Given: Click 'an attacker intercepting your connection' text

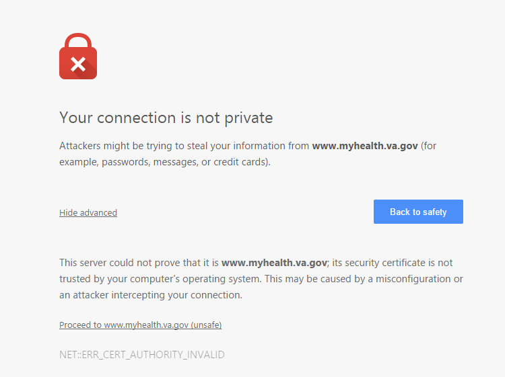Looking at the screenshot, I should 151,295.
